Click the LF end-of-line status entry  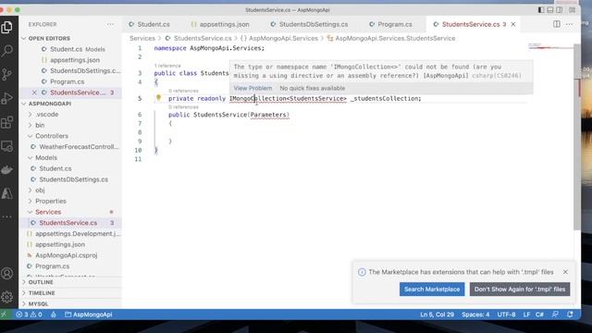pos(526,314)
